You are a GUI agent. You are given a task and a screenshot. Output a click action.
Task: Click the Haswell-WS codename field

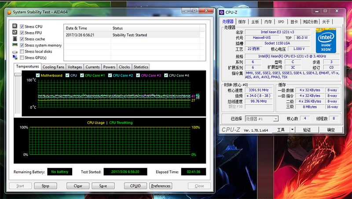coord(262,38)
